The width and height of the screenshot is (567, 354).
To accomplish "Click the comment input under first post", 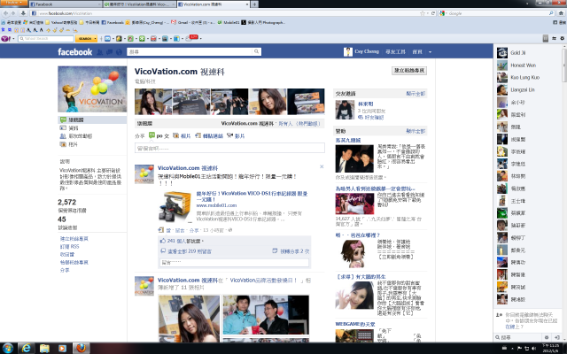I will 234,263.
